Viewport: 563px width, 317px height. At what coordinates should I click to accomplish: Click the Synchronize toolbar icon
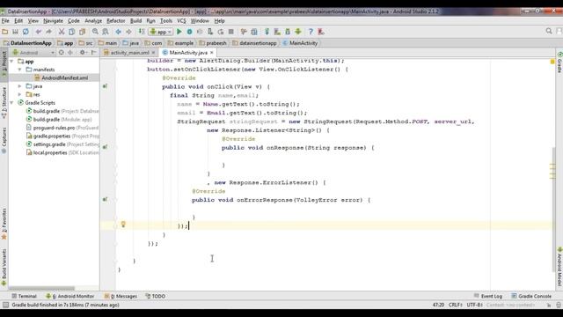(x=26, y=32)
